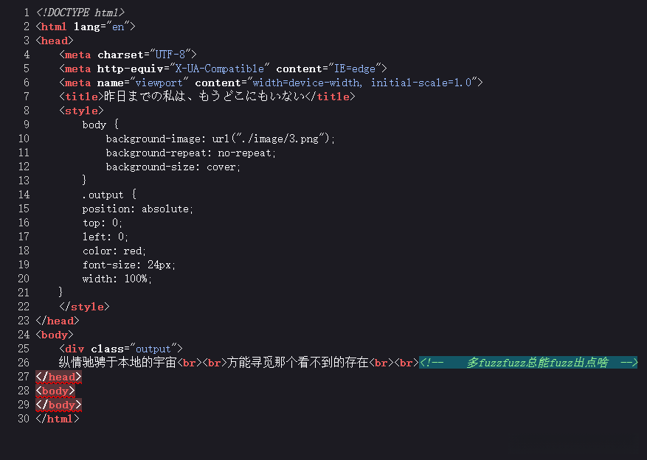Image resolution: width=647 pixels, height=460 pixels.
Task: Click line number 1 in the gutter
Action: click(27, 13)
